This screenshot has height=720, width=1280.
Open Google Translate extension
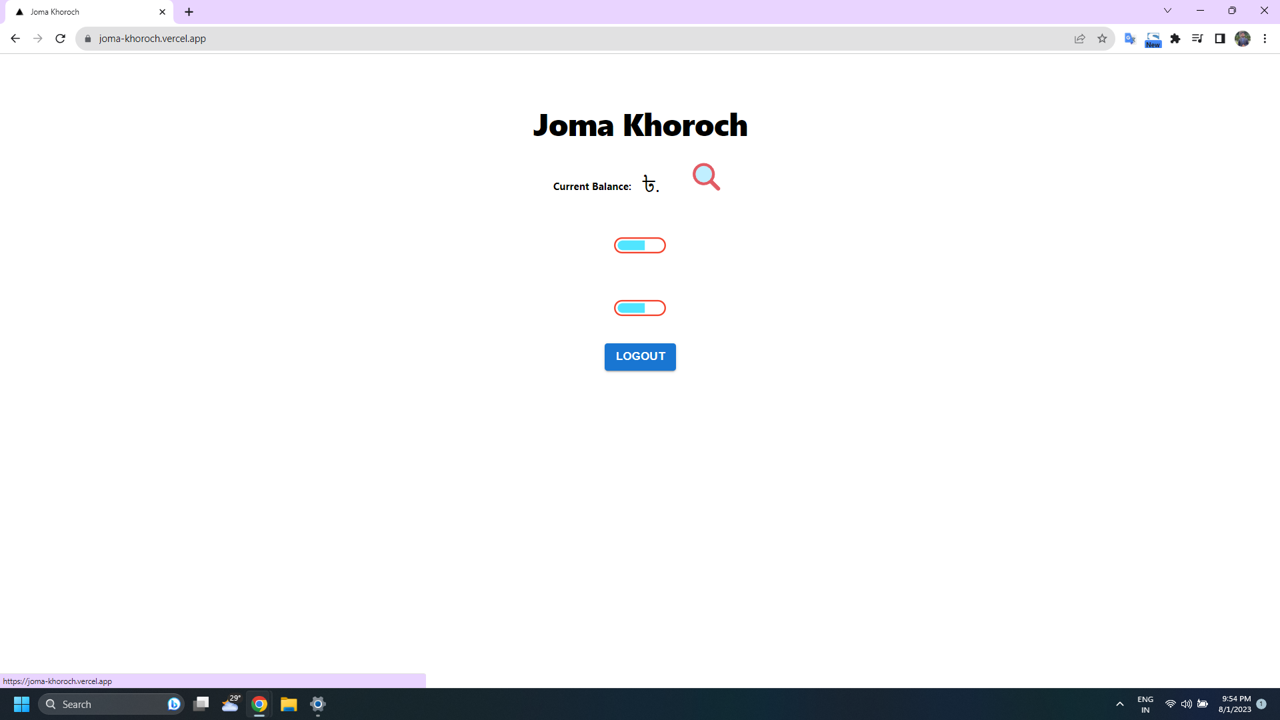point(1129,39)
